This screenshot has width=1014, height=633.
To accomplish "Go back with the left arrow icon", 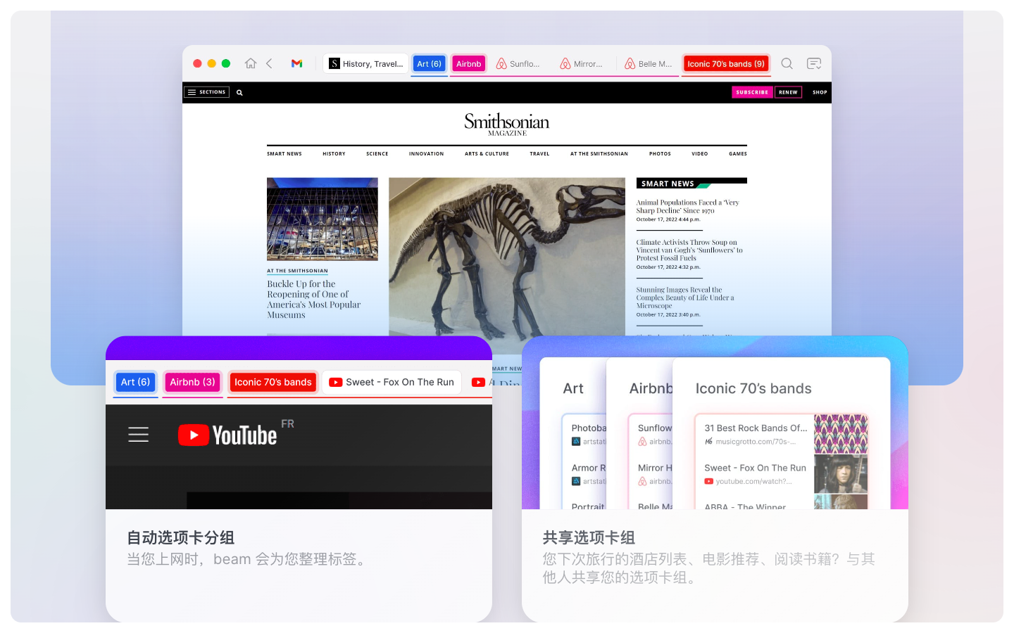I will tap(269, 63).
